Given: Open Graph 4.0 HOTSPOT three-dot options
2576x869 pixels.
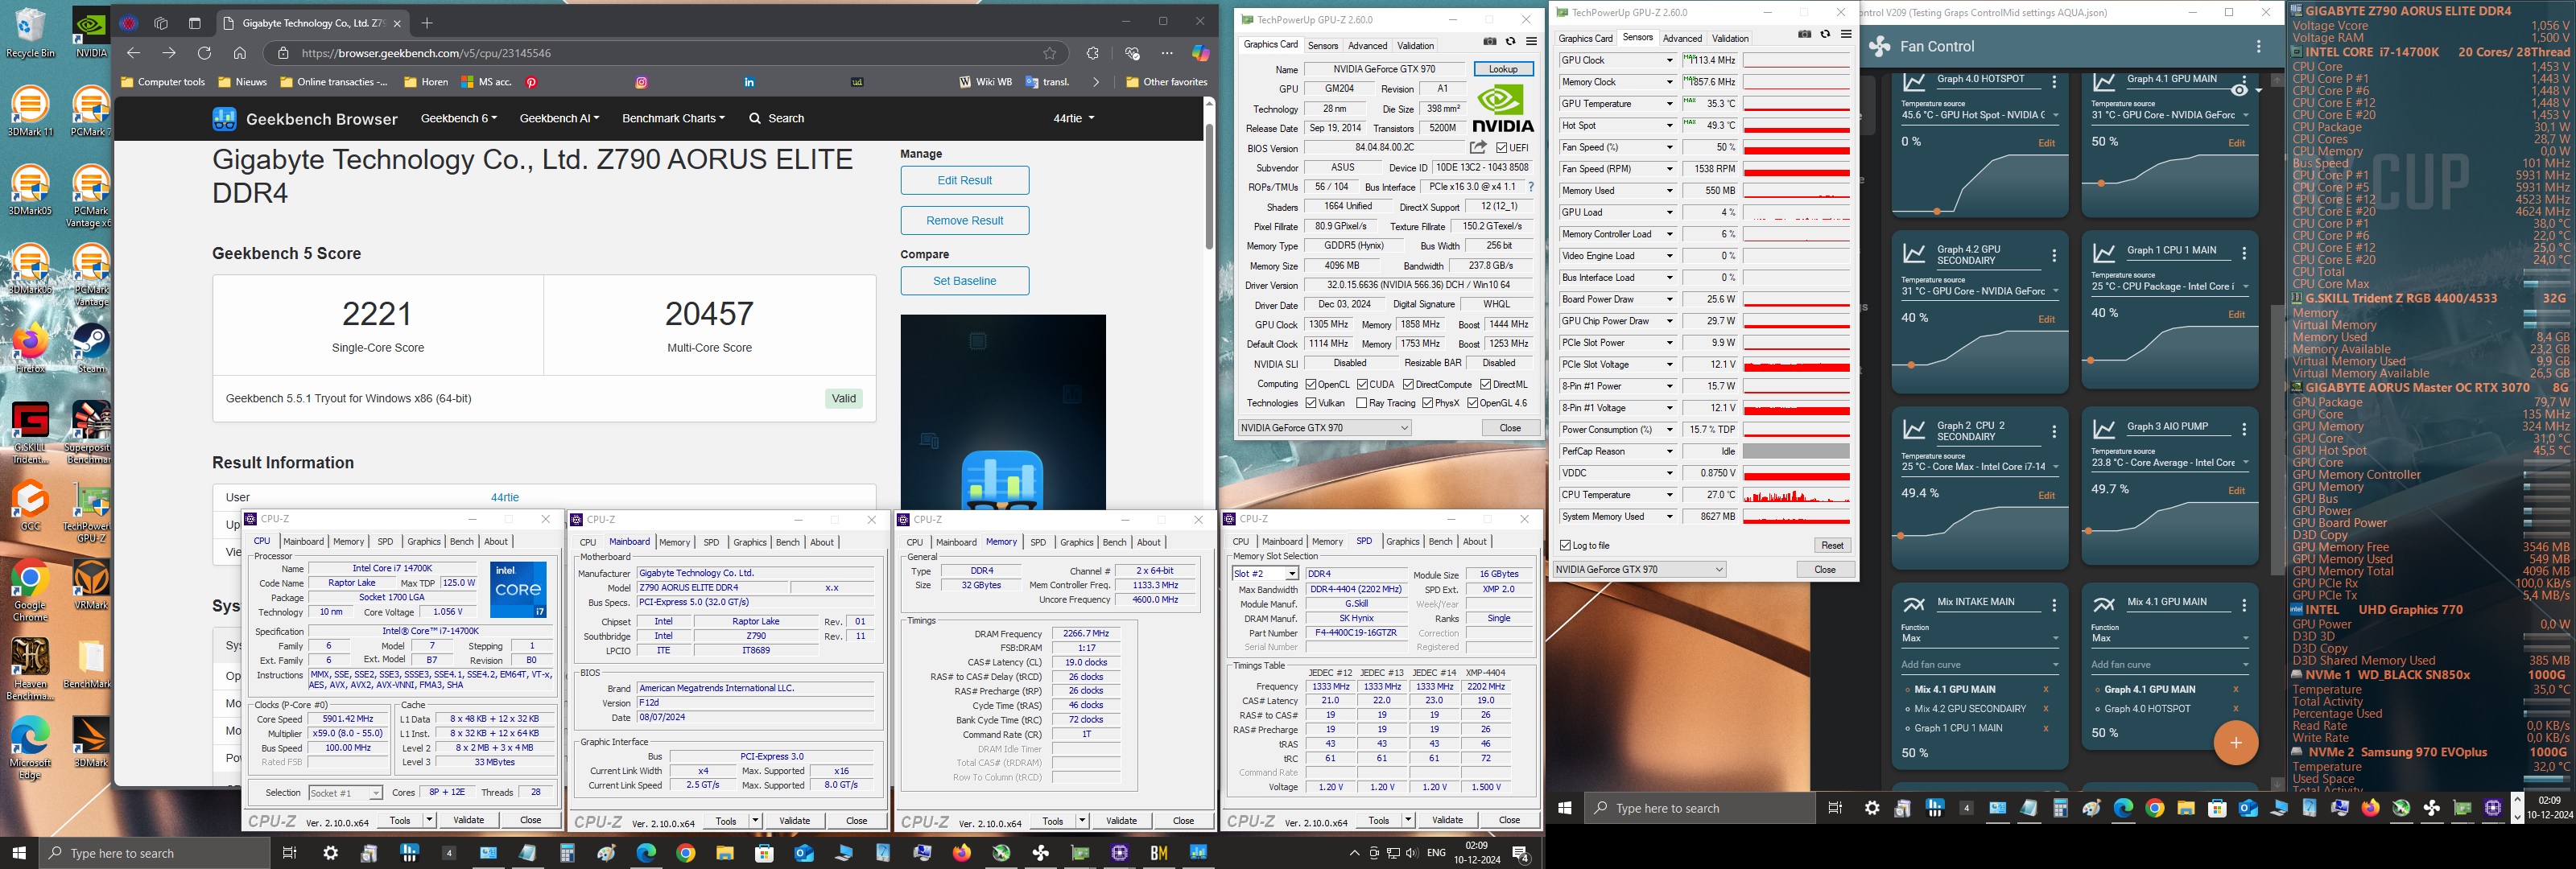Looking at the screenshot, I should [2054, 83].
